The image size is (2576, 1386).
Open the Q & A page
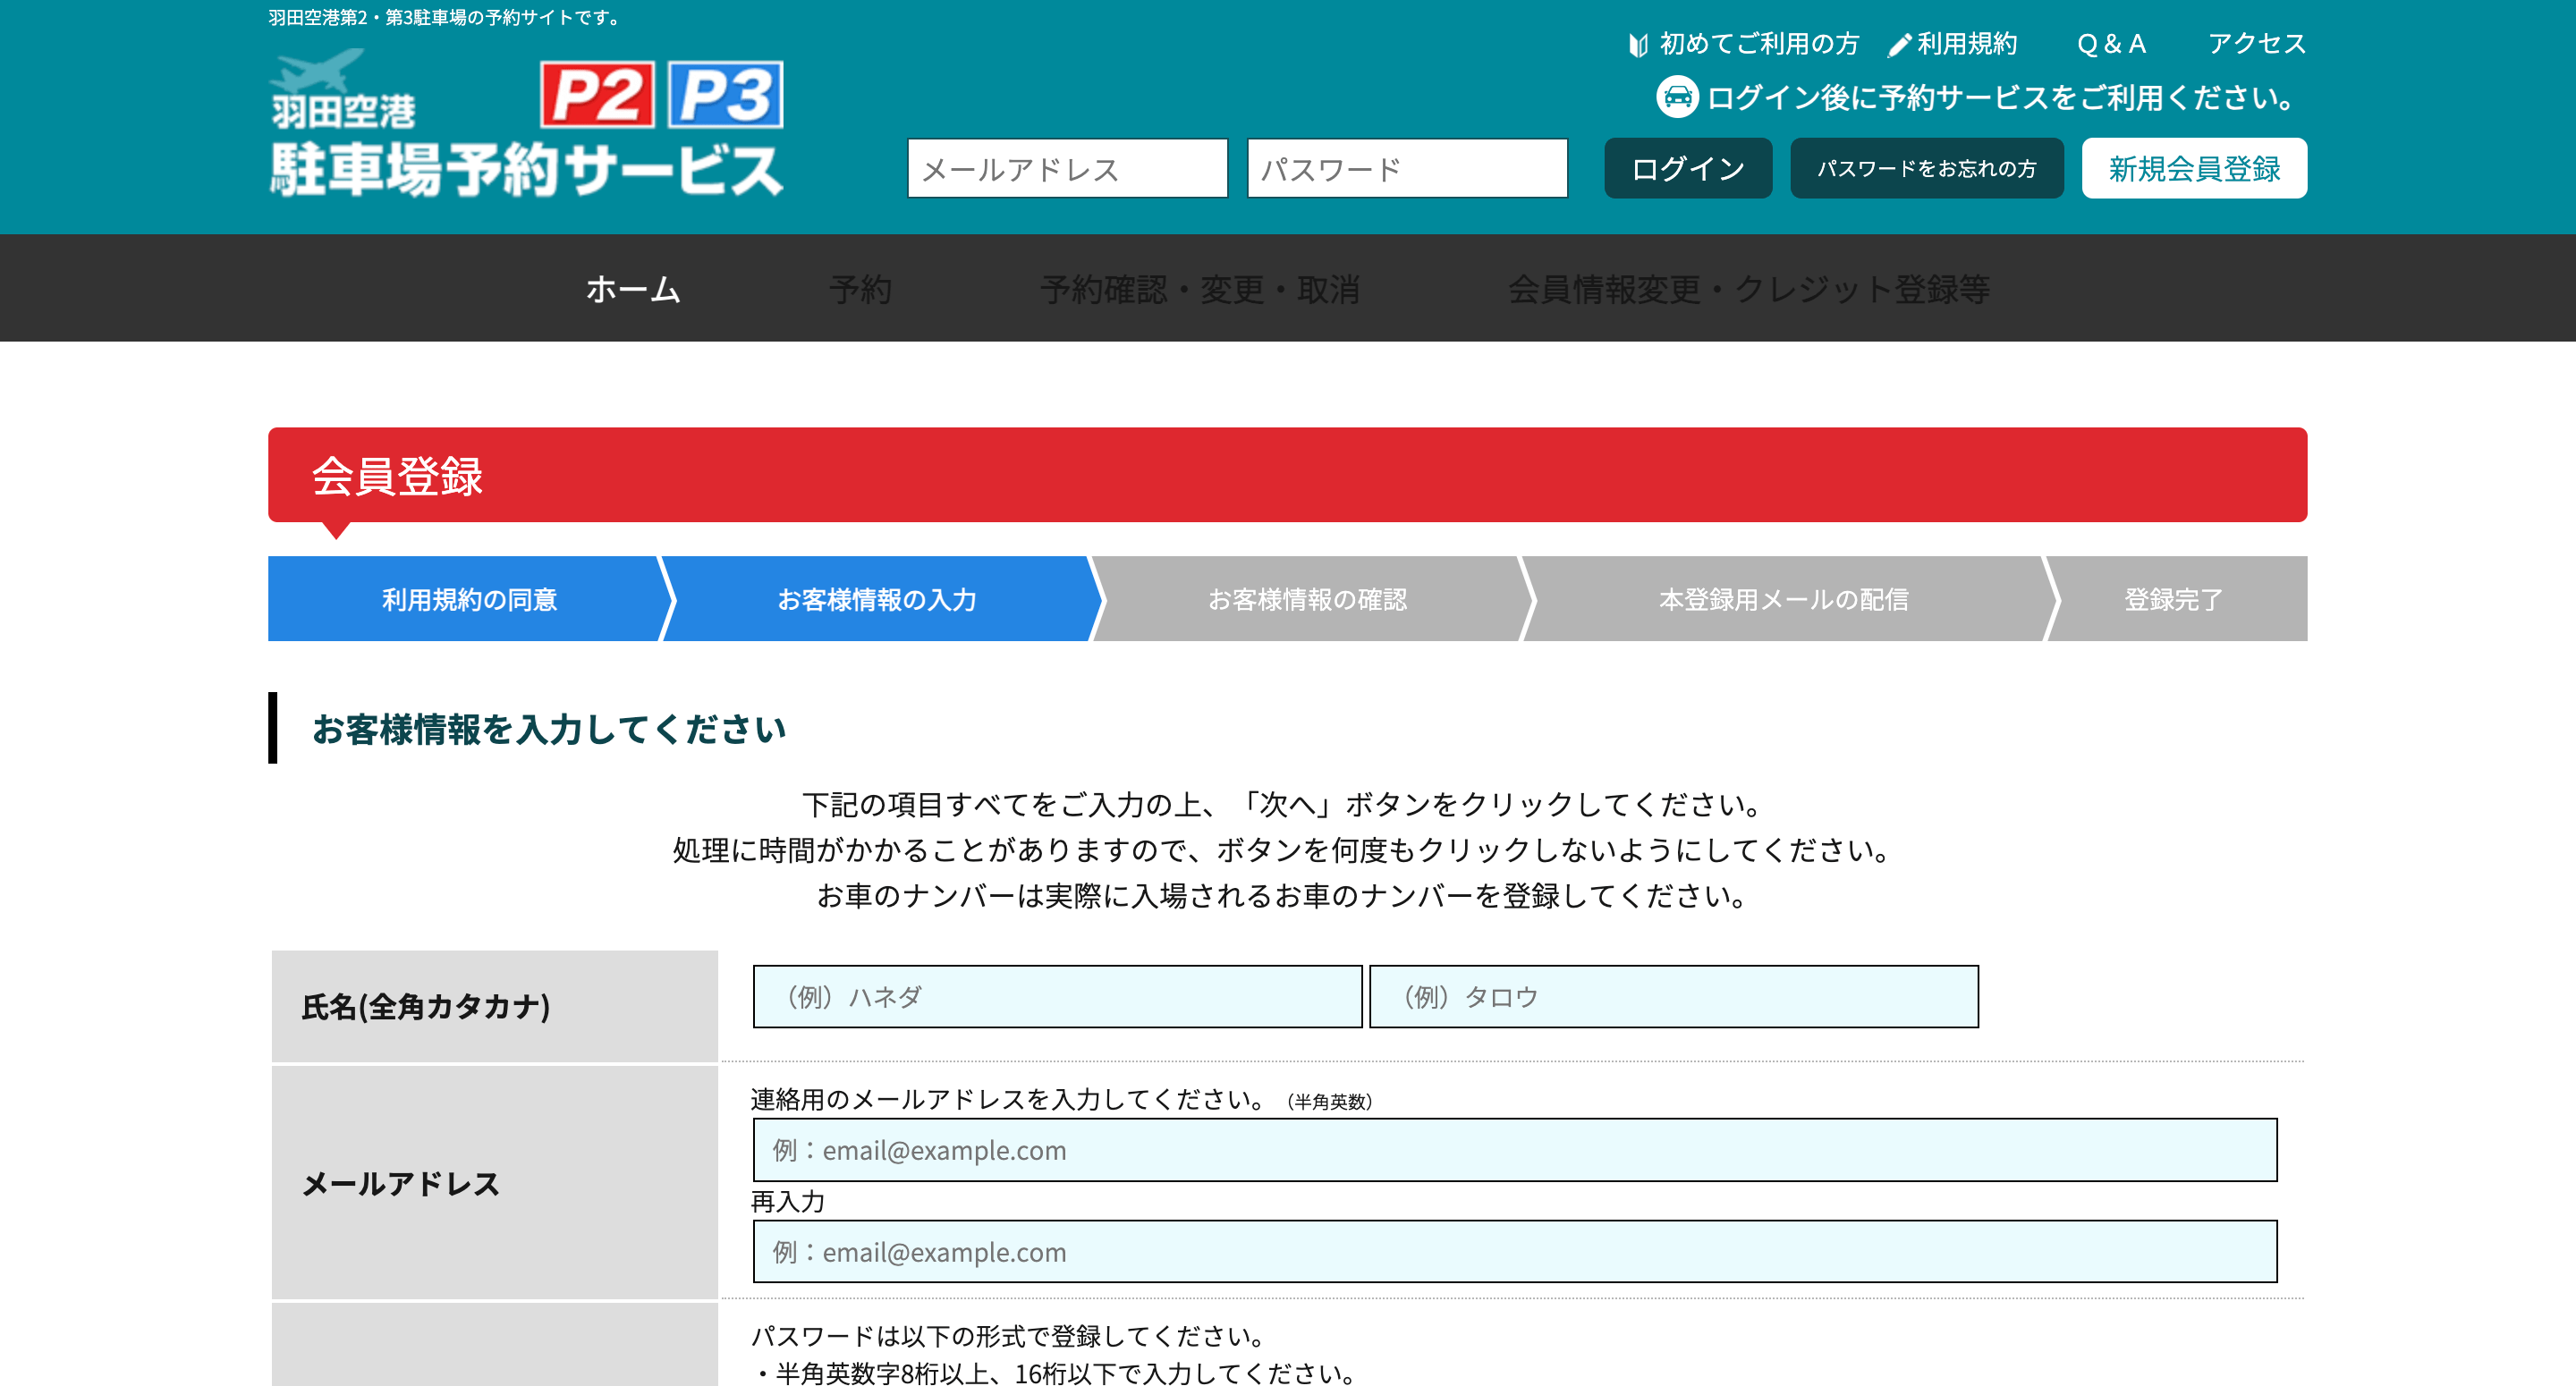2112,44
